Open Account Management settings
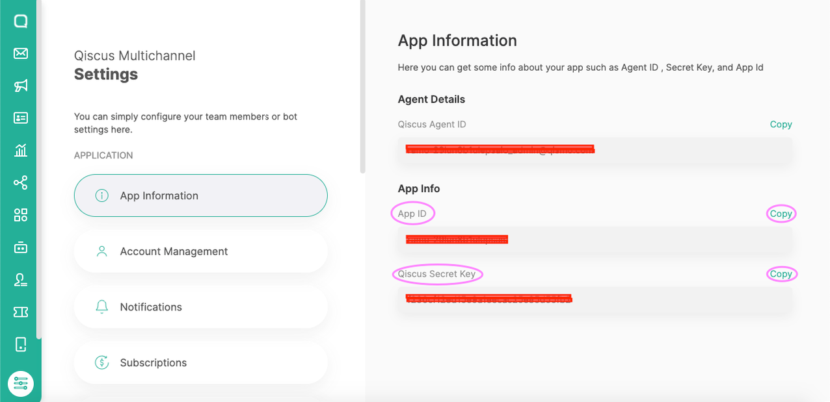The height and width of the screenshot is (402, 830). 200,251
